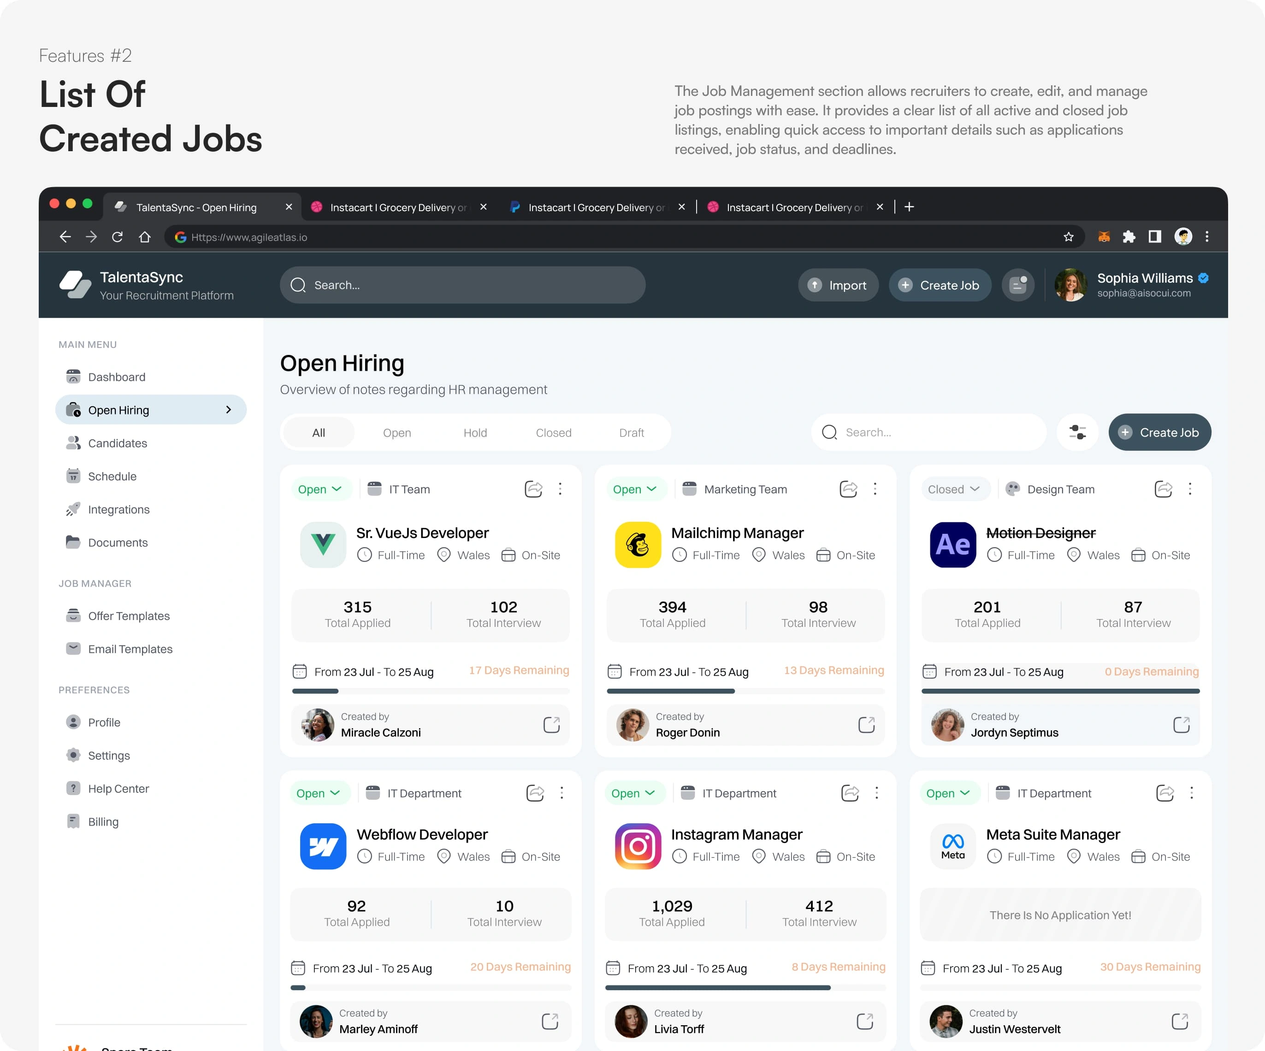Open Integrations in the sidebar
1265x1051 pixels.
point(151,509)
